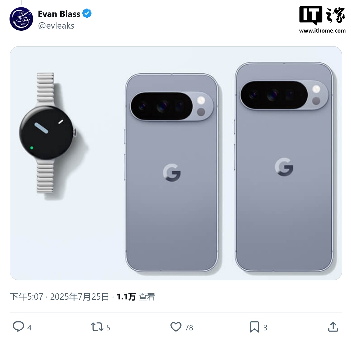Click the www.ithome.com URL text
The height and width of the screenshot is (341, 351).
(322, 31)
